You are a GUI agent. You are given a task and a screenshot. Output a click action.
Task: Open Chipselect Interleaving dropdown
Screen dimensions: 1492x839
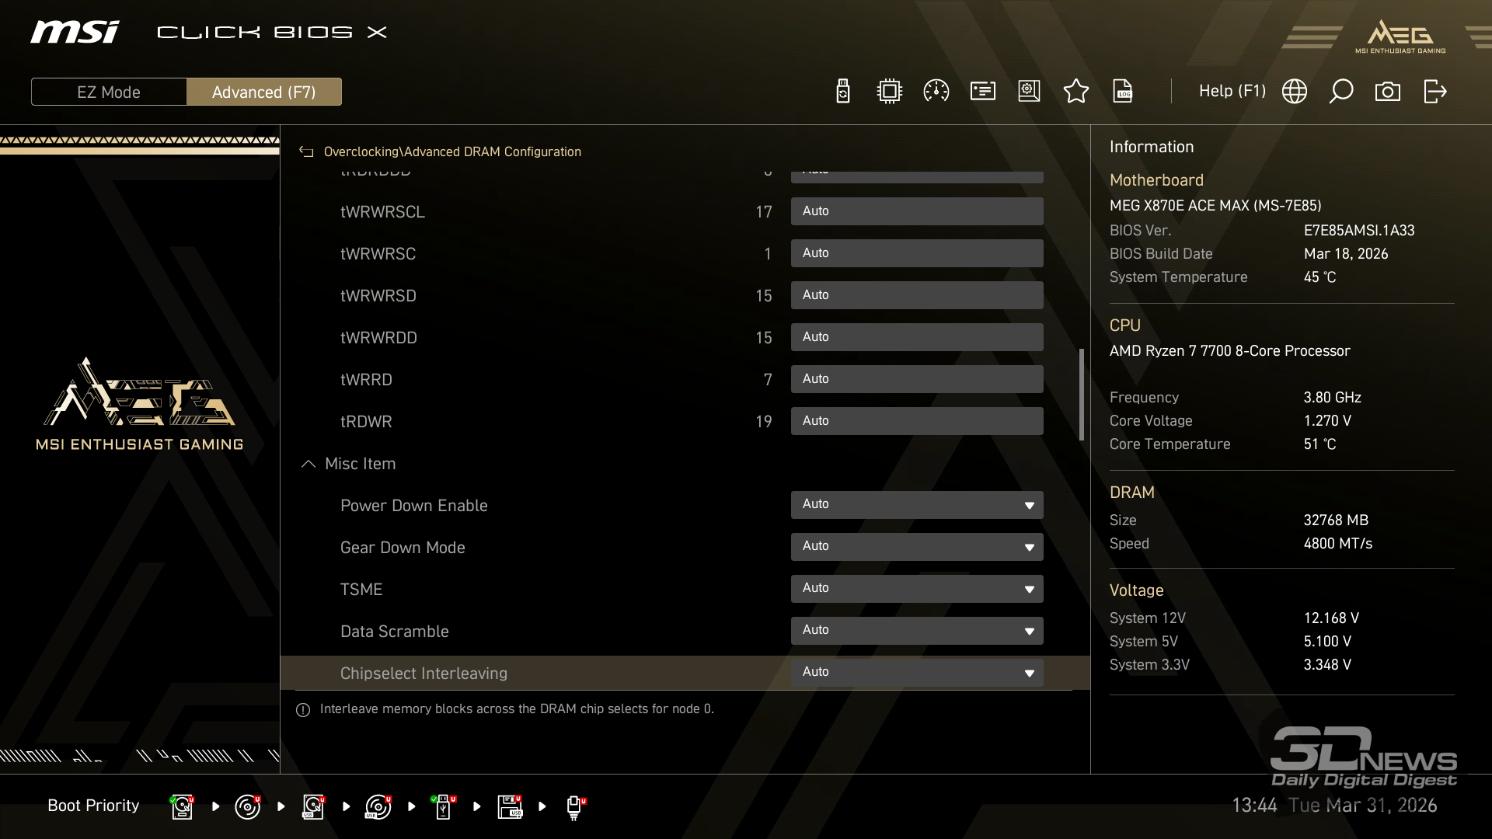click(916, 673)
